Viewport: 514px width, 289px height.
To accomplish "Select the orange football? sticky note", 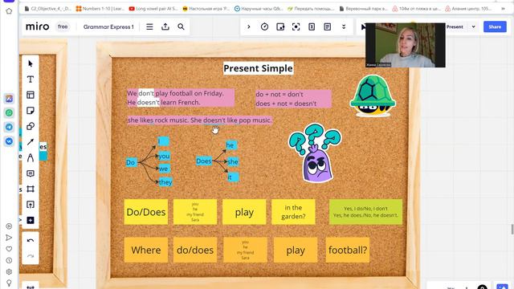I will tap(348, 250).
